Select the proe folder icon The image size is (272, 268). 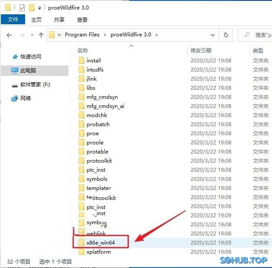tap(81, 134)
